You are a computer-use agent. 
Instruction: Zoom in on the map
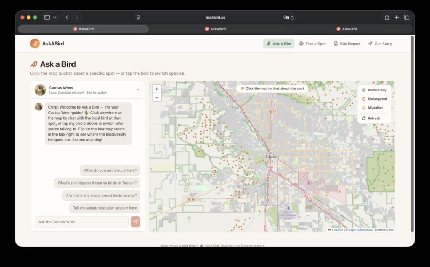[x=157, y=89]
